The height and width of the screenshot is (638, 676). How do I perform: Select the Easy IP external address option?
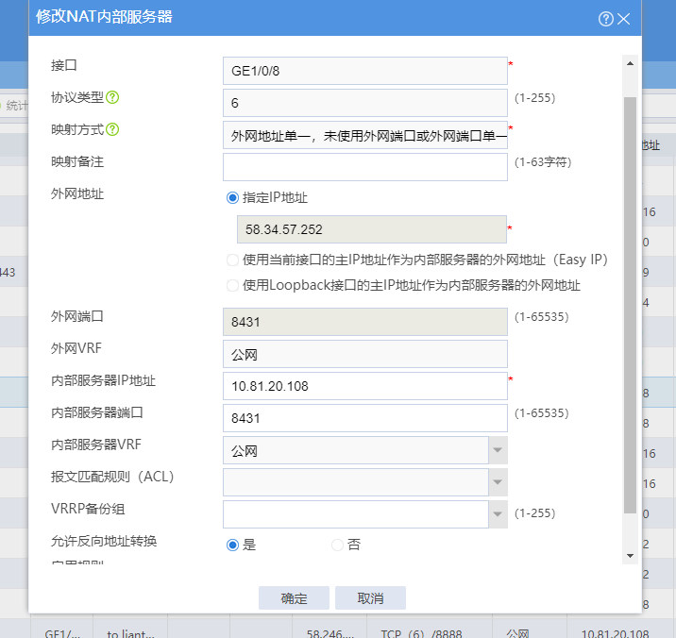(232, 260)
